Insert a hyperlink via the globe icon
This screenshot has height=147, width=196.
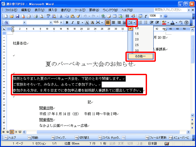coord(103,16)
